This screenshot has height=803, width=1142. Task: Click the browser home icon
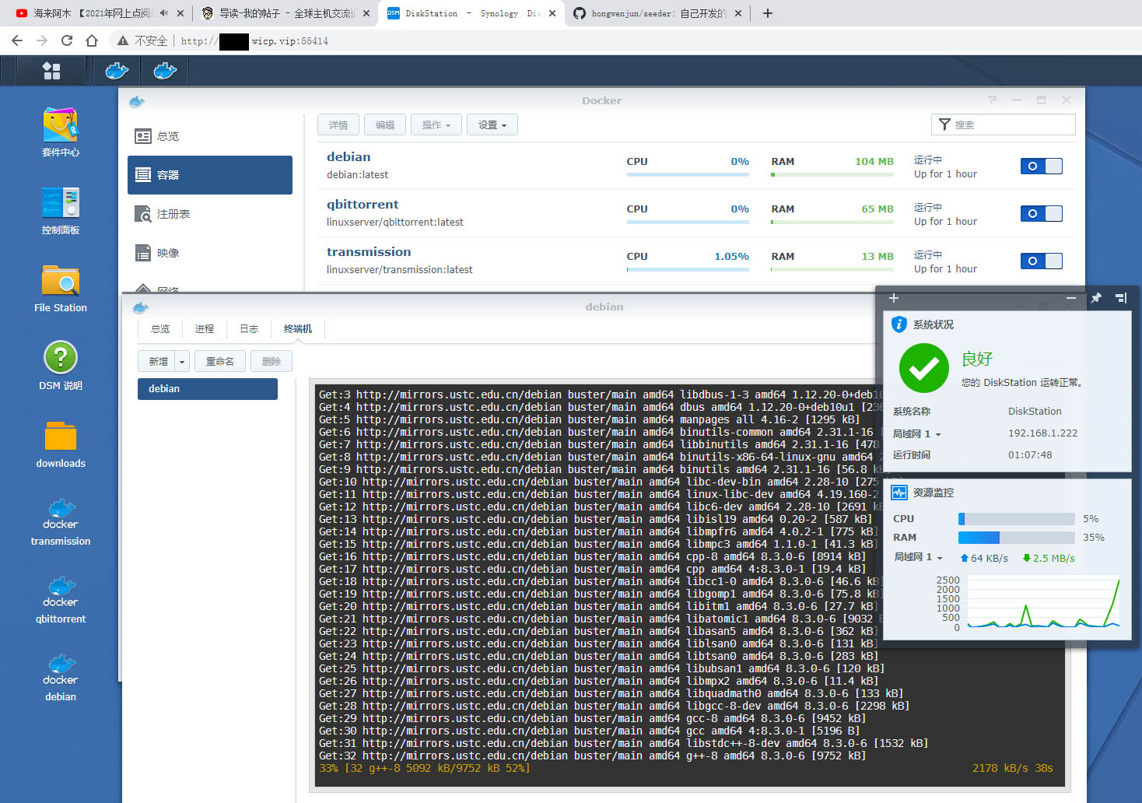point(92,40)
